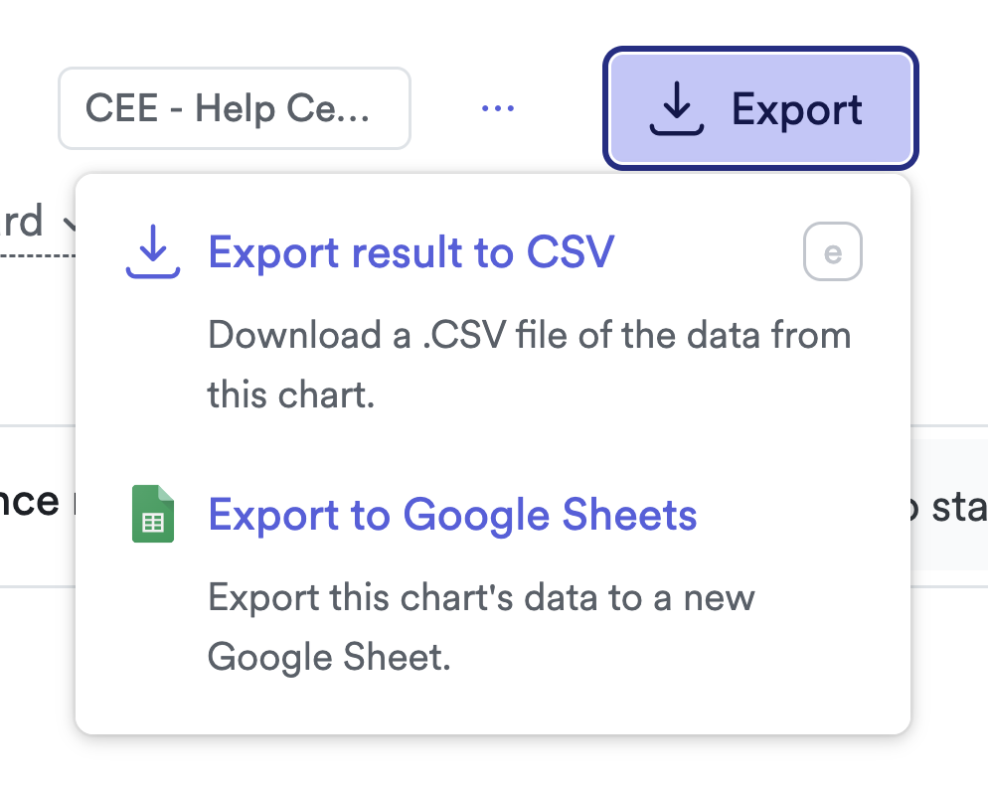This screenshot has height=789, width=988.
Task: Click the "e" keyboard shortcut badge
Action: 833,253
